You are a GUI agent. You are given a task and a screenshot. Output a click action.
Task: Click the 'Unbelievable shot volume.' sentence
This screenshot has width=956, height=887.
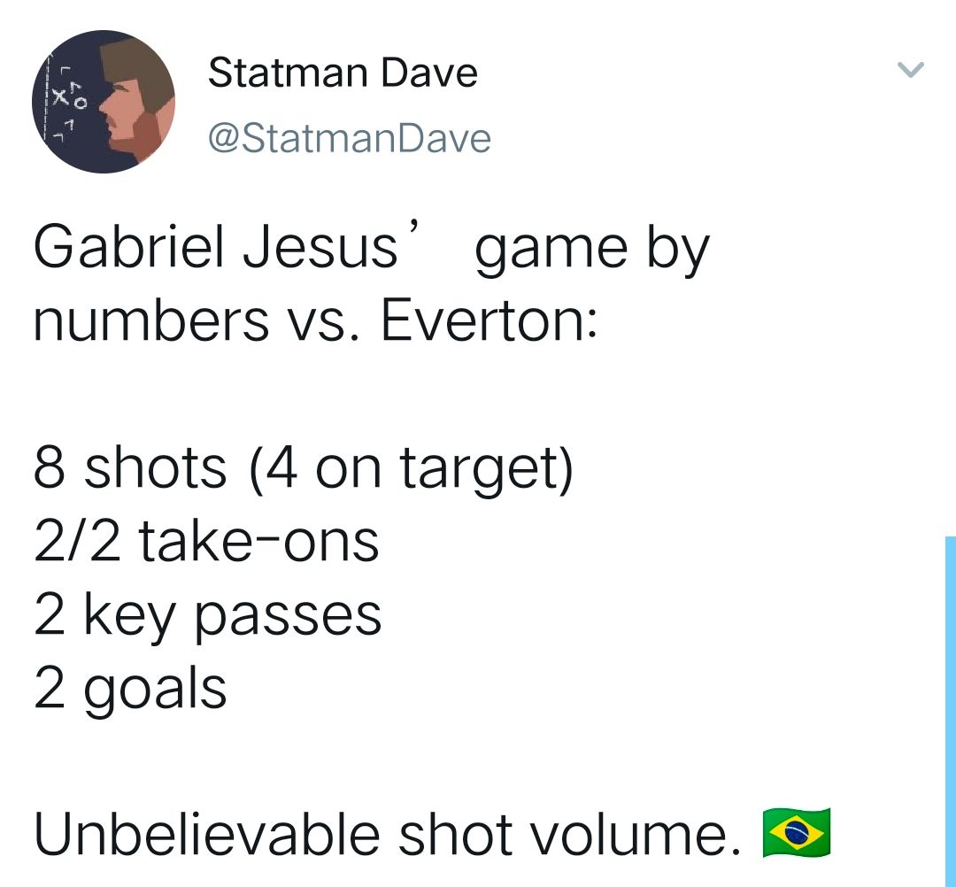point(388,833)
